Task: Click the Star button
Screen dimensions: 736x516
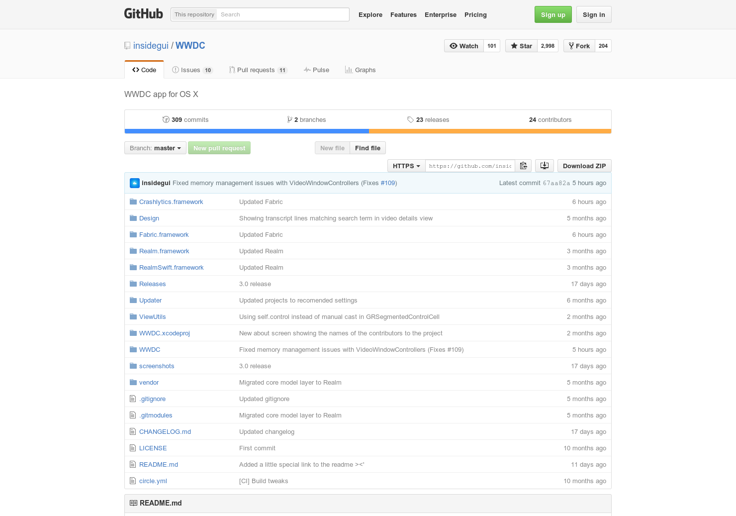Action: (521, 46)
